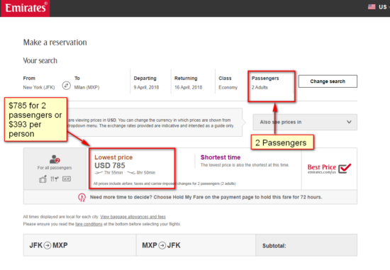
Task: Click the ICE entertainment icon
Action: (67, 179)
